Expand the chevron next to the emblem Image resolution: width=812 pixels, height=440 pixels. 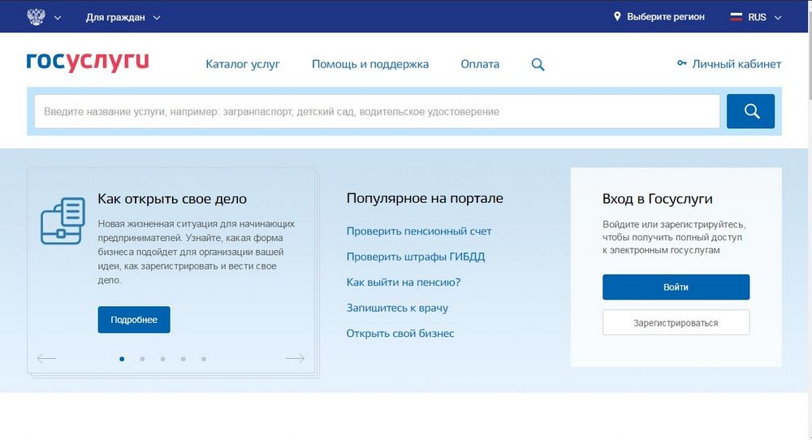[x=58, y=18]
